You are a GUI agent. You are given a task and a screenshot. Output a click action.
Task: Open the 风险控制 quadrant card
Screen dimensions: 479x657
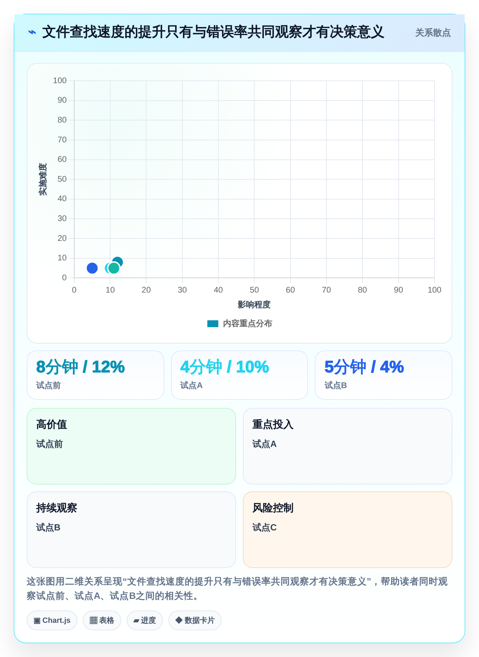[348, 530]
